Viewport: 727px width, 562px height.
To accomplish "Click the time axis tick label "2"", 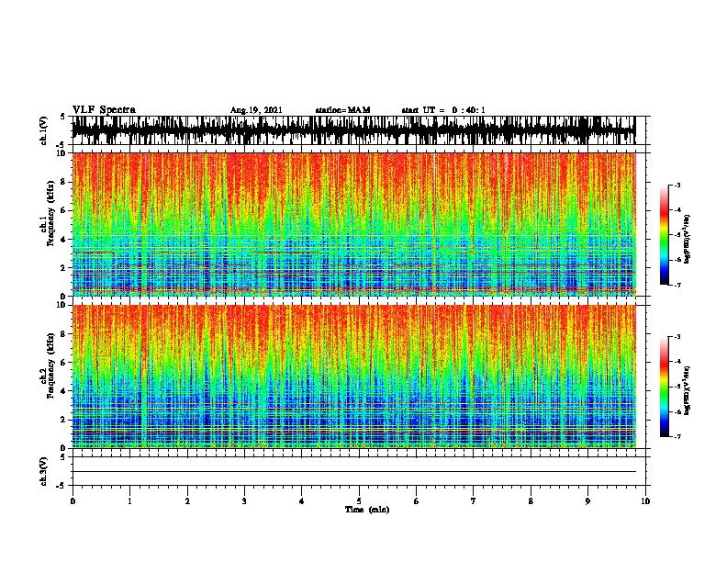I will pyautogui.click(x=187, y=501).
